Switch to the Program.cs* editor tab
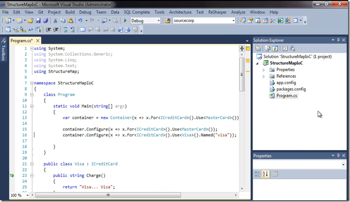 22,40
